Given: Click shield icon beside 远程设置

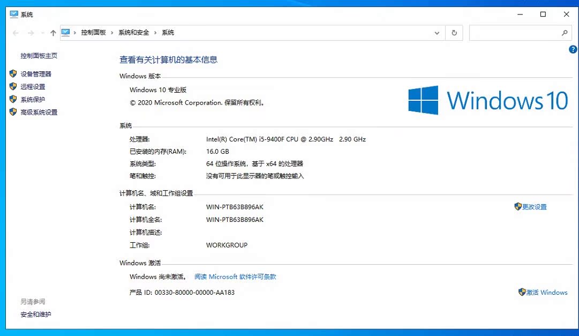Looking at the screenshot, I should coord(13,86).
